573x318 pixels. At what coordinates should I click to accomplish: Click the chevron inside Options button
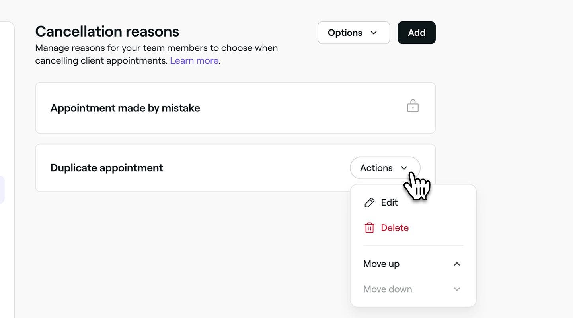374,33
